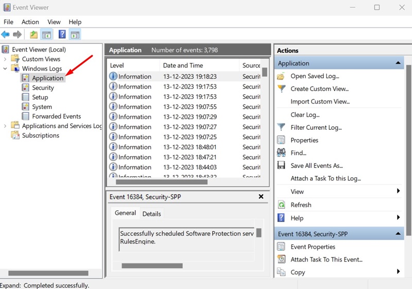Toggle Show/Hide Console Tree toolbar icon
The image size is (412, 289).
46,35
